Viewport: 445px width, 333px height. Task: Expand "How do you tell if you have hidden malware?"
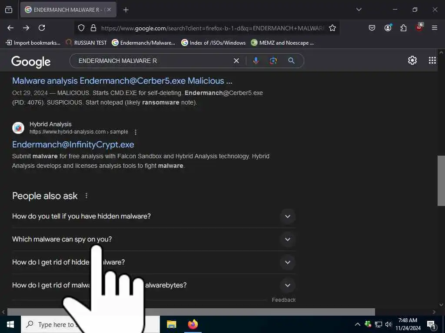(x=154, y=216)
